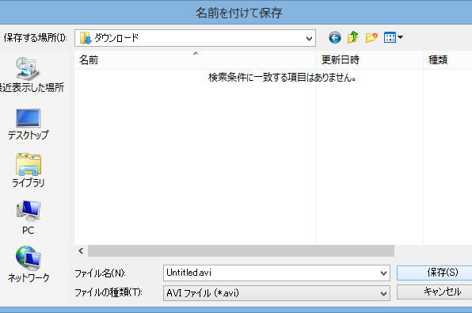Screen dimensions: 472x313
Task: Click the view menu dropdown arrow
Action: point(401,38)
